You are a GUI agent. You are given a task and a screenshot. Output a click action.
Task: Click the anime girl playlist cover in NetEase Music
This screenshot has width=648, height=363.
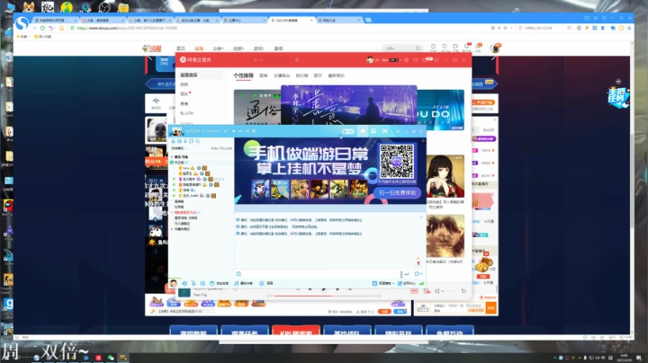coord(445,176)
